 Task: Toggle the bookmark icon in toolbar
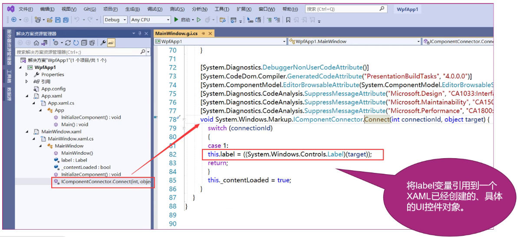[x=288, y=20]
